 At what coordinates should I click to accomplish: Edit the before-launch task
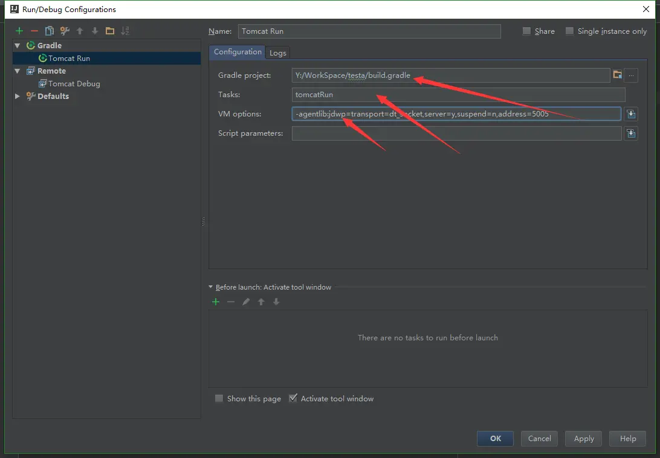[246, 302]
